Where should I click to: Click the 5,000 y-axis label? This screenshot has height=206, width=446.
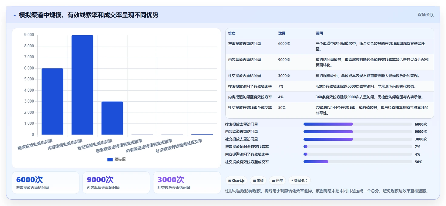[x=29, y=79]
